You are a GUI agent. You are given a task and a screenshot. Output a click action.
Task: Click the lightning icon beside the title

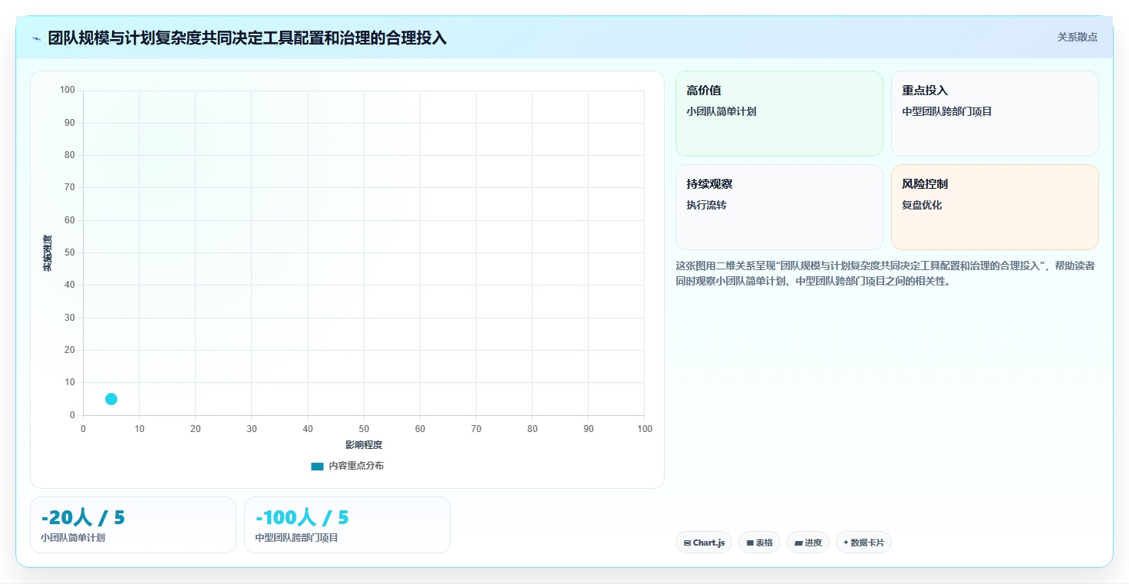pos(36,38)
